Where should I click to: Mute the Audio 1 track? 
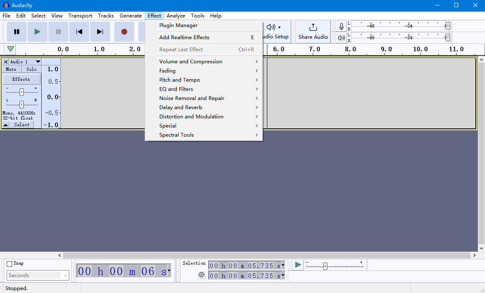[x=11, y=69]
